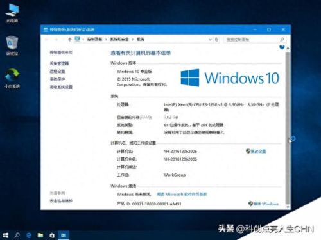Open the Recycle Bin desktop icon
Screen dimensions: 321x240
(12, 45)
